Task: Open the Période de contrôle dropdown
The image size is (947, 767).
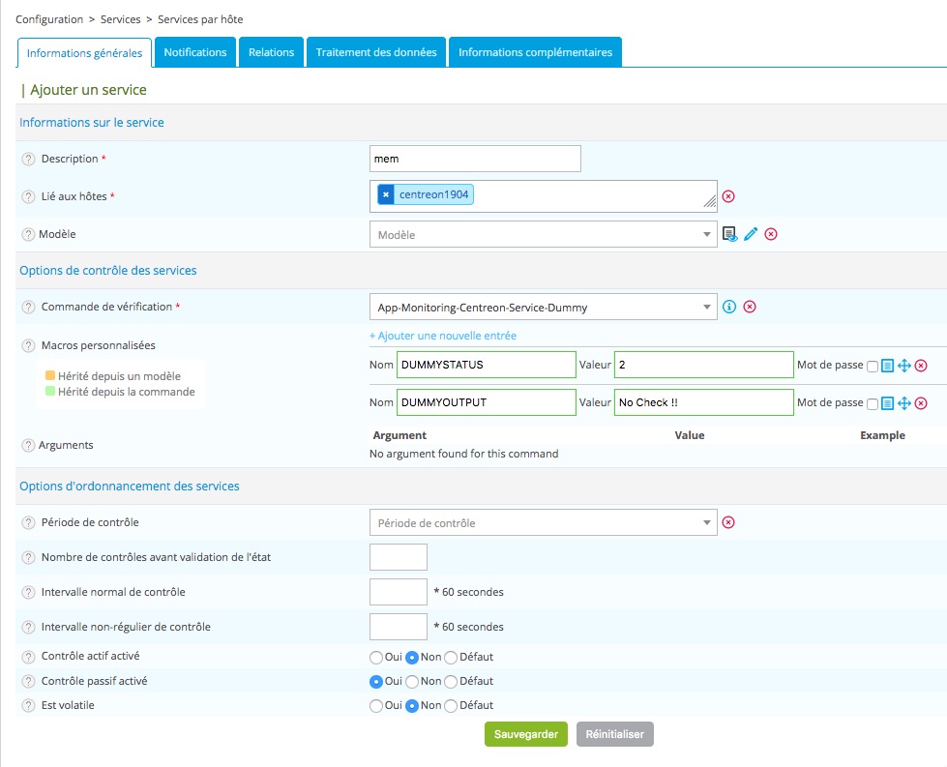Action: coord(543,522)
